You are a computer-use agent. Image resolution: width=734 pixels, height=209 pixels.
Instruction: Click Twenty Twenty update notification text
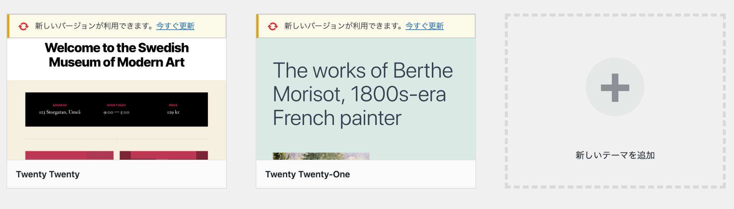95,26
